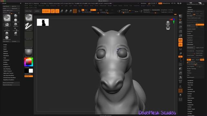Click the ZoomD icon on right shelf
This screenshot has width=207, height=116.
pyautogui.click(x=180, y=73)
